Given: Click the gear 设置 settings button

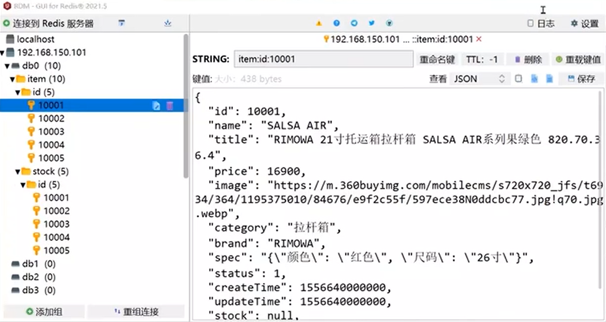Looking at the screenshot, I should pyautogui.click(x=584, y=23).
